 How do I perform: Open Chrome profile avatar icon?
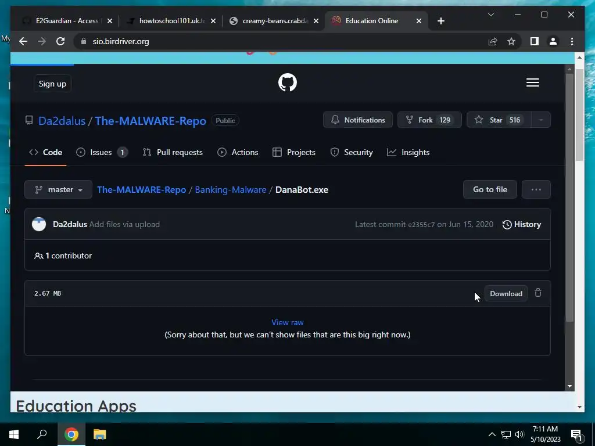pyautogui.click(x=553, y=41)
